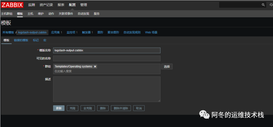Open 触发器 1 link

click(x=87, y=33)
